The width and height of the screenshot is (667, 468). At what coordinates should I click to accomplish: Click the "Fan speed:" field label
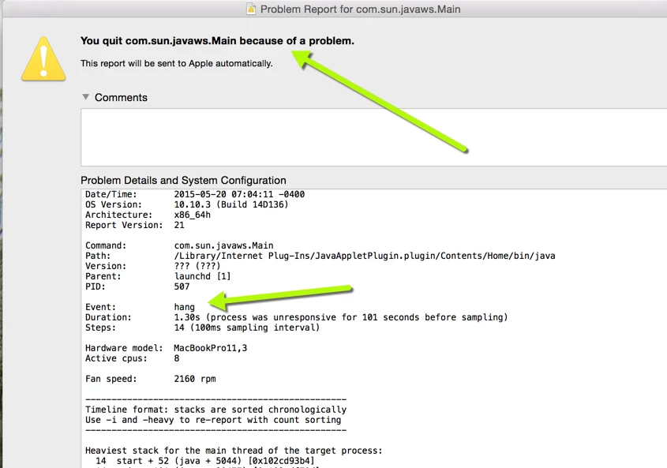click(111, 379)
